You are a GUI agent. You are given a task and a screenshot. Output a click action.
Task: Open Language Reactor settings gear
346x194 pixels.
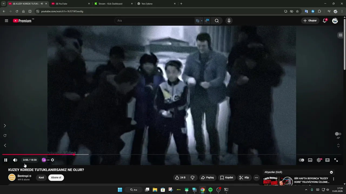coord(52,160)
